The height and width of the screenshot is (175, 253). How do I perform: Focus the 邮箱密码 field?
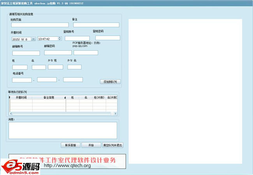(58, 53)
